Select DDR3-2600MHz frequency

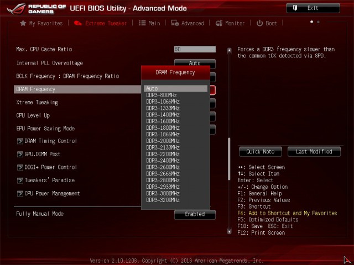[175, 167]
